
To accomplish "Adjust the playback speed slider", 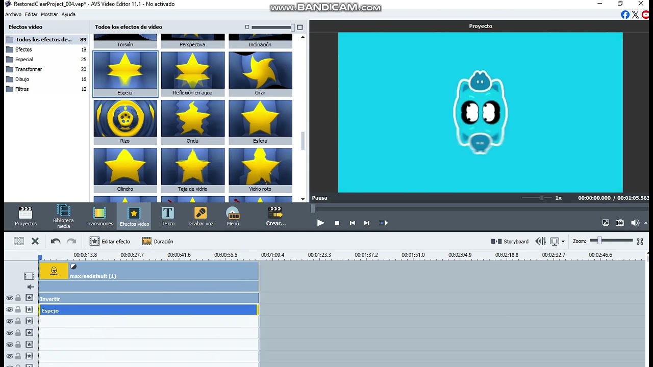I will 537,198.
